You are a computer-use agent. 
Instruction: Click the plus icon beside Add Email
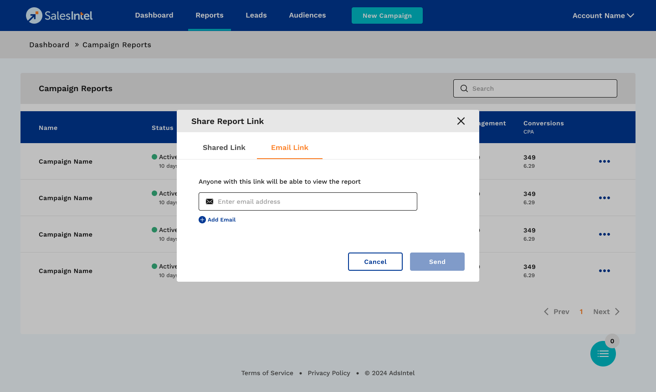[202, 220]
